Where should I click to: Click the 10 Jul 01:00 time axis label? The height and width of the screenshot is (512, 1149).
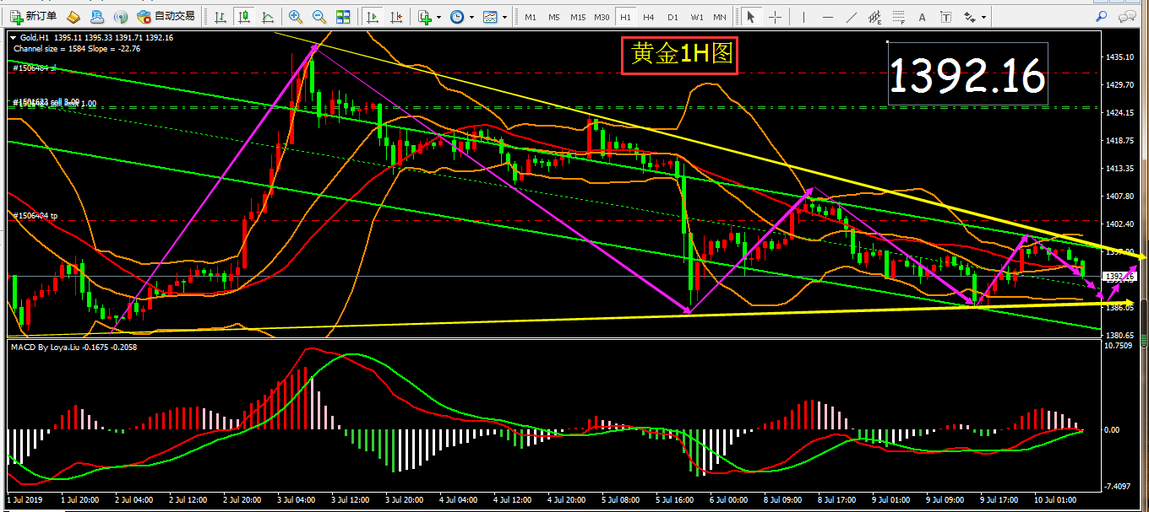(1056, 499)
